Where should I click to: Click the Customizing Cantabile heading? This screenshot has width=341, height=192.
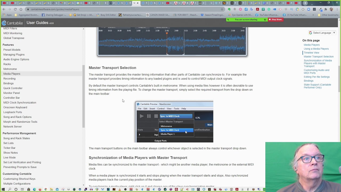coord(17,174)
